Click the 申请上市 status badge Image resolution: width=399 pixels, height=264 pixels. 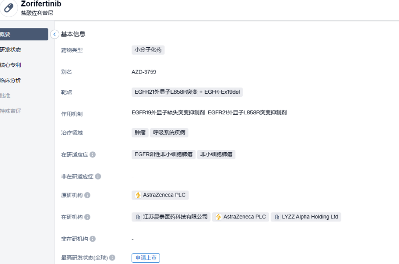tap(146, 258)
